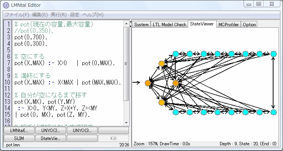
Task: Click the LMNtal Editor title bar icon
Action: [x=6, y=5]
